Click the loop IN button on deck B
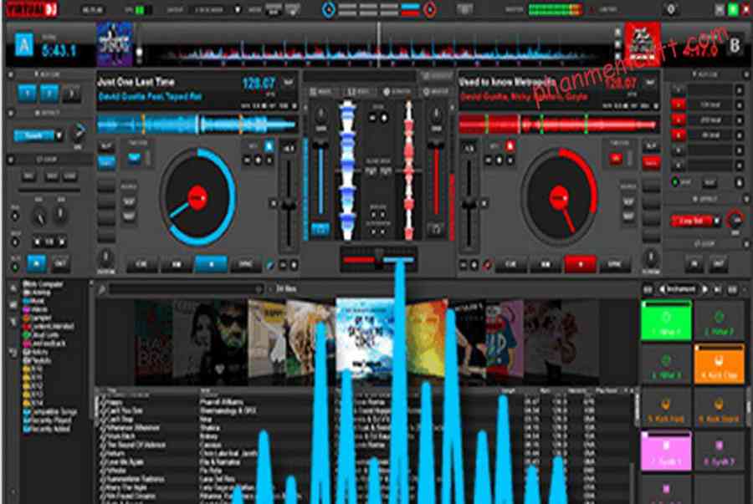The image size is (753, 504). tap(694, 263)
